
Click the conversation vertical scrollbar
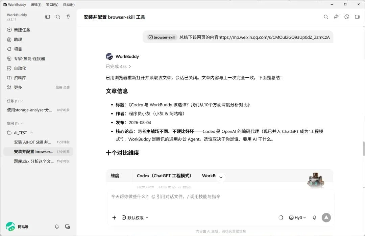click(364, 148)
